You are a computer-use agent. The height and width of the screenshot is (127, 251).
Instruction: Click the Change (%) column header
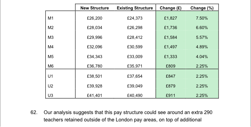202,8
